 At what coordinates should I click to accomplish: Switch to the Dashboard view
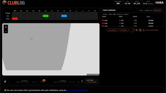(157, 10)
